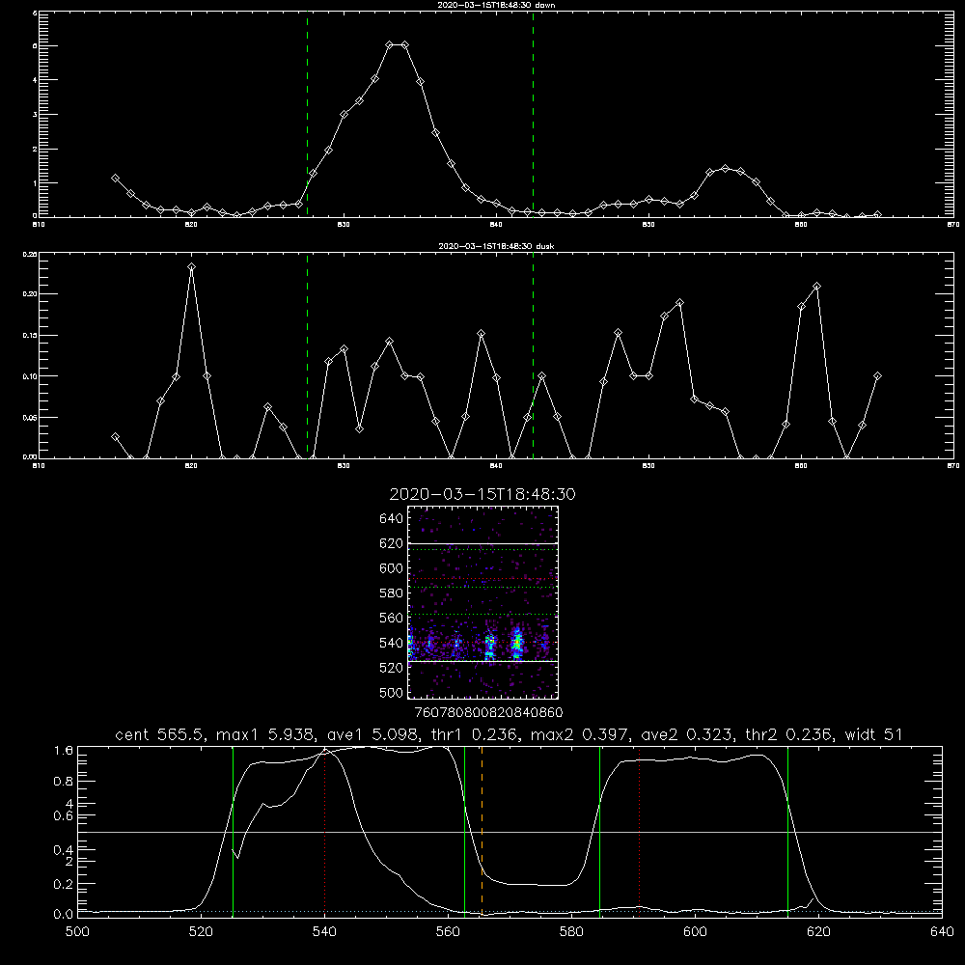
Task: Click the 'max1 5.938' value
Action: (268, 734)
